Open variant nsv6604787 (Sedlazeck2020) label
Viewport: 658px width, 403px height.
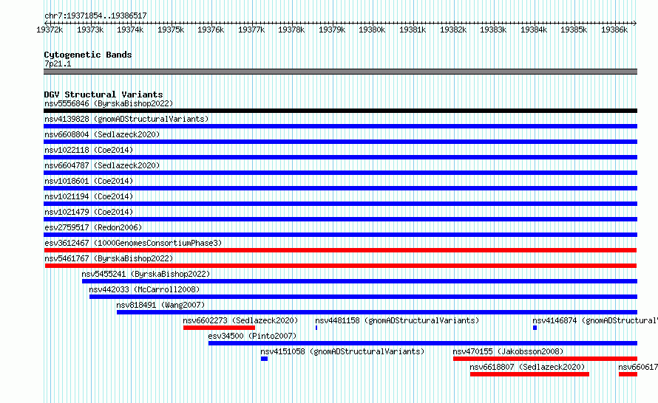[x=102, y=165]
